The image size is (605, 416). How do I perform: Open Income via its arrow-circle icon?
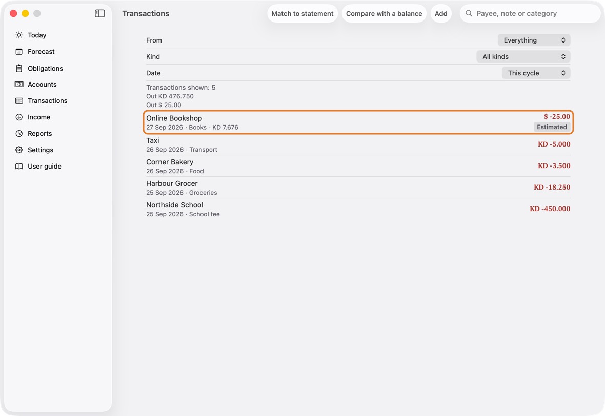coord(19,117)
